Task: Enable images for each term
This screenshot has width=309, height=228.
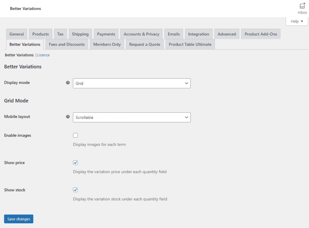Action: (x=75, y=135)
